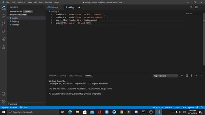Screen dimensions: 205x115
Task: Open File Explorer from taskbar
Action: click(78, 112)
